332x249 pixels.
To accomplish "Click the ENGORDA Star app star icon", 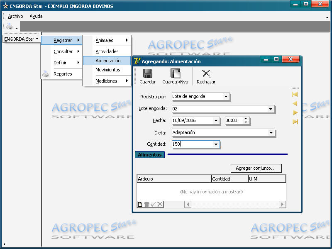I will click(5, 6).
